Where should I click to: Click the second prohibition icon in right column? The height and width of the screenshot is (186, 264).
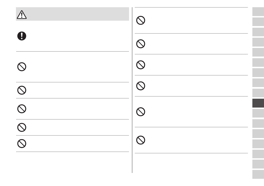click(x=141, y=44)
